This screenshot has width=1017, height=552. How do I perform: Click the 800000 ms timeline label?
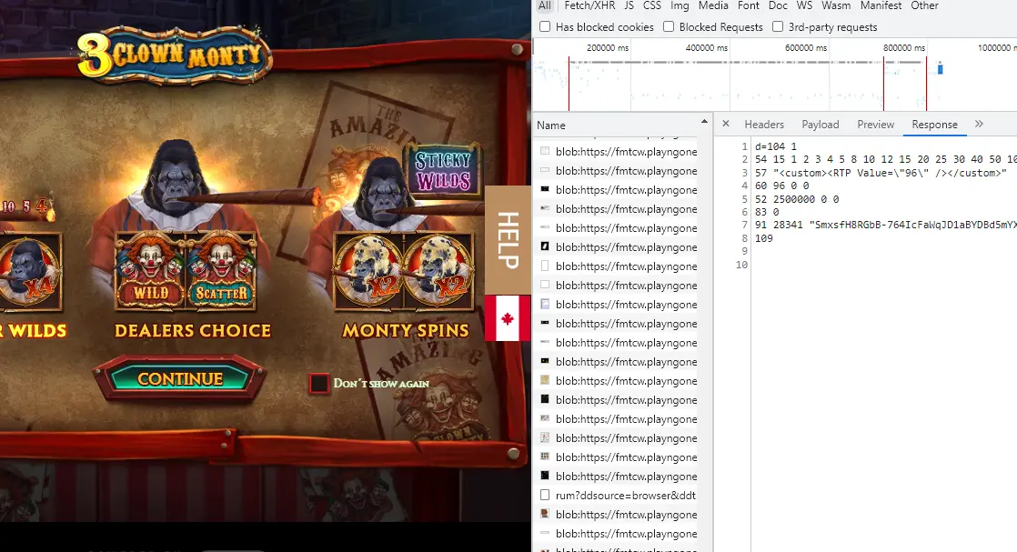tap(903, 48)
